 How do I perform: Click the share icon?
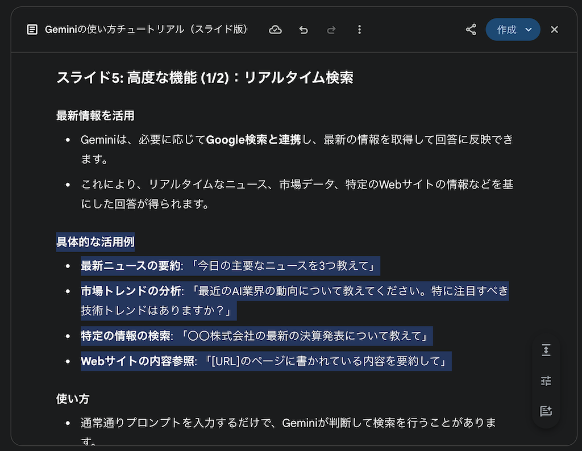[471, 30]
